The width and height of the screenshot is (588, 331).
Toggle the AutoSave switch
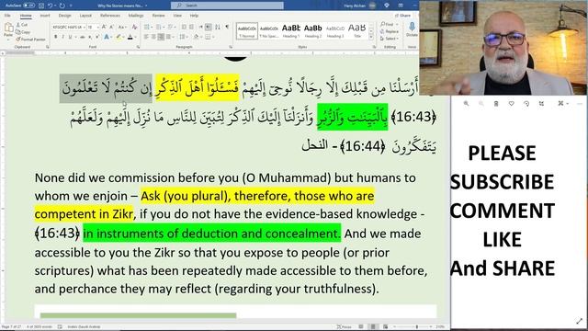pyautogui.click(x=29, y=6)
